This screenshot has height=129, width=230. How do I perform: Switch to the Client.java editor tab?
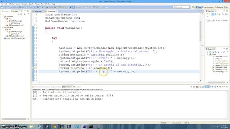pyautogui.click(x=51, y=11)
